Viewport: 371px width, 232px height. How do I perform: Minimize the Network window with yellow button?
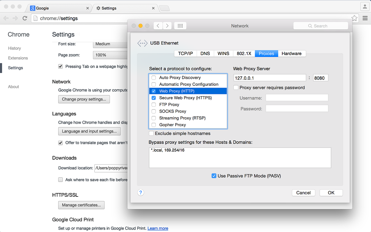(x=140, y=26)
